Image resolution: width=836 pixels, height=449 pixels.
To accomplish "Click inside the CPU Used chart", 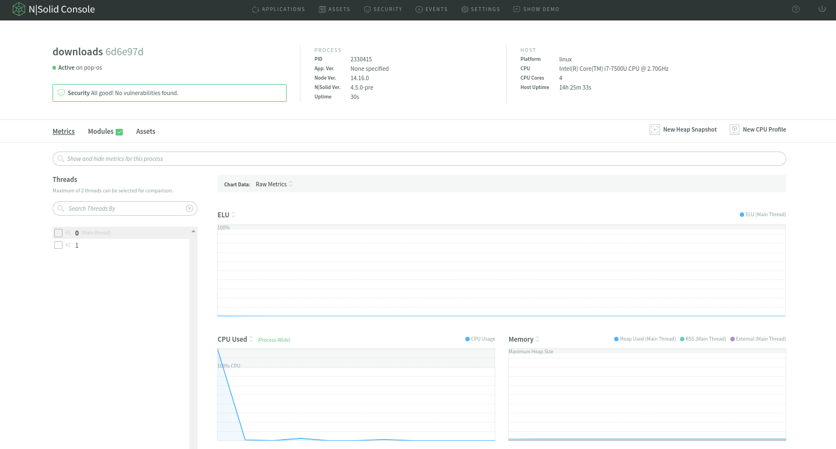I will click(356, 394).
